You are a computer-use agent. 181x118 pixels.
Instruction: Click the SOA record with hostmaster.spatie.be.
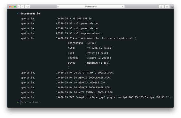coord(78,38)
